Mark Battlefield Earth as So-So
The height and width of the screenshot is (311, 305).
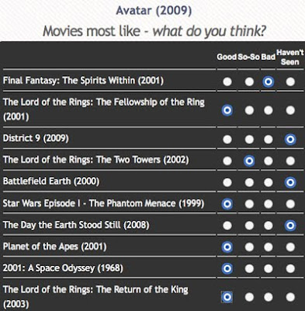[249, 183]
